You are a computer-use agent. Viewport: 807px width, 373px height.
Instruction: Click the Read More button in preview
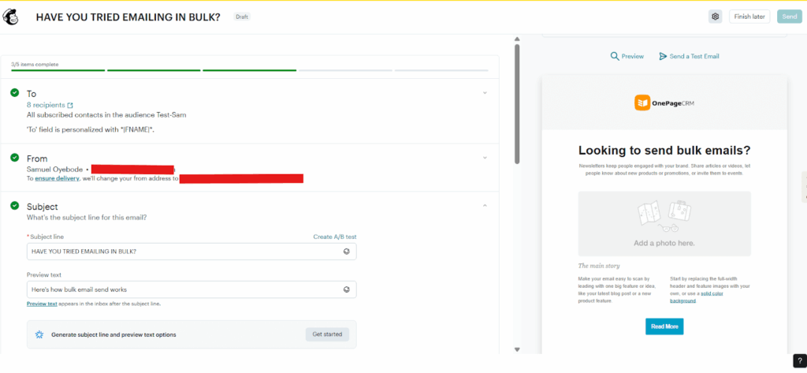click(664, 326)
